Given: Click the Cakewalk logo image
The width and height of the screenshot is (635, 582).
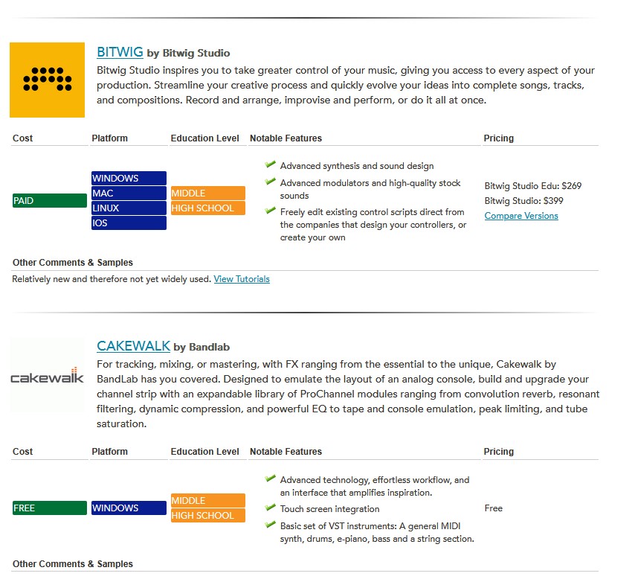Looking at the screenshot, I should pos(48,376).
